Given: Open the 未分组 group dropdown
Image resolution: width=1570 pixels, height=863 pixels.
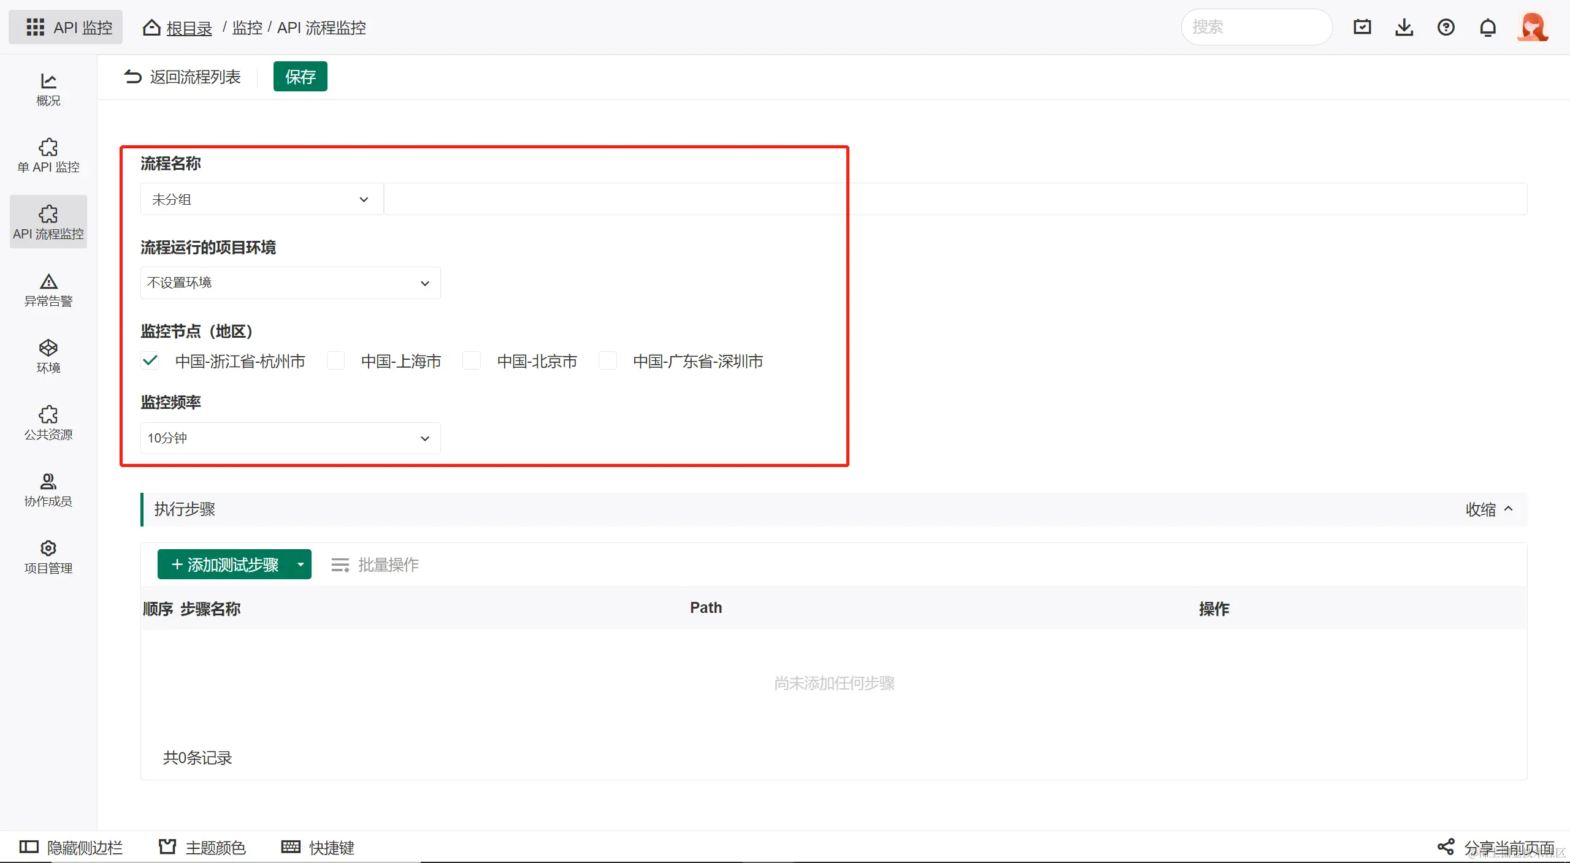Looking at the screenshot, I should (x=261, y=199).
